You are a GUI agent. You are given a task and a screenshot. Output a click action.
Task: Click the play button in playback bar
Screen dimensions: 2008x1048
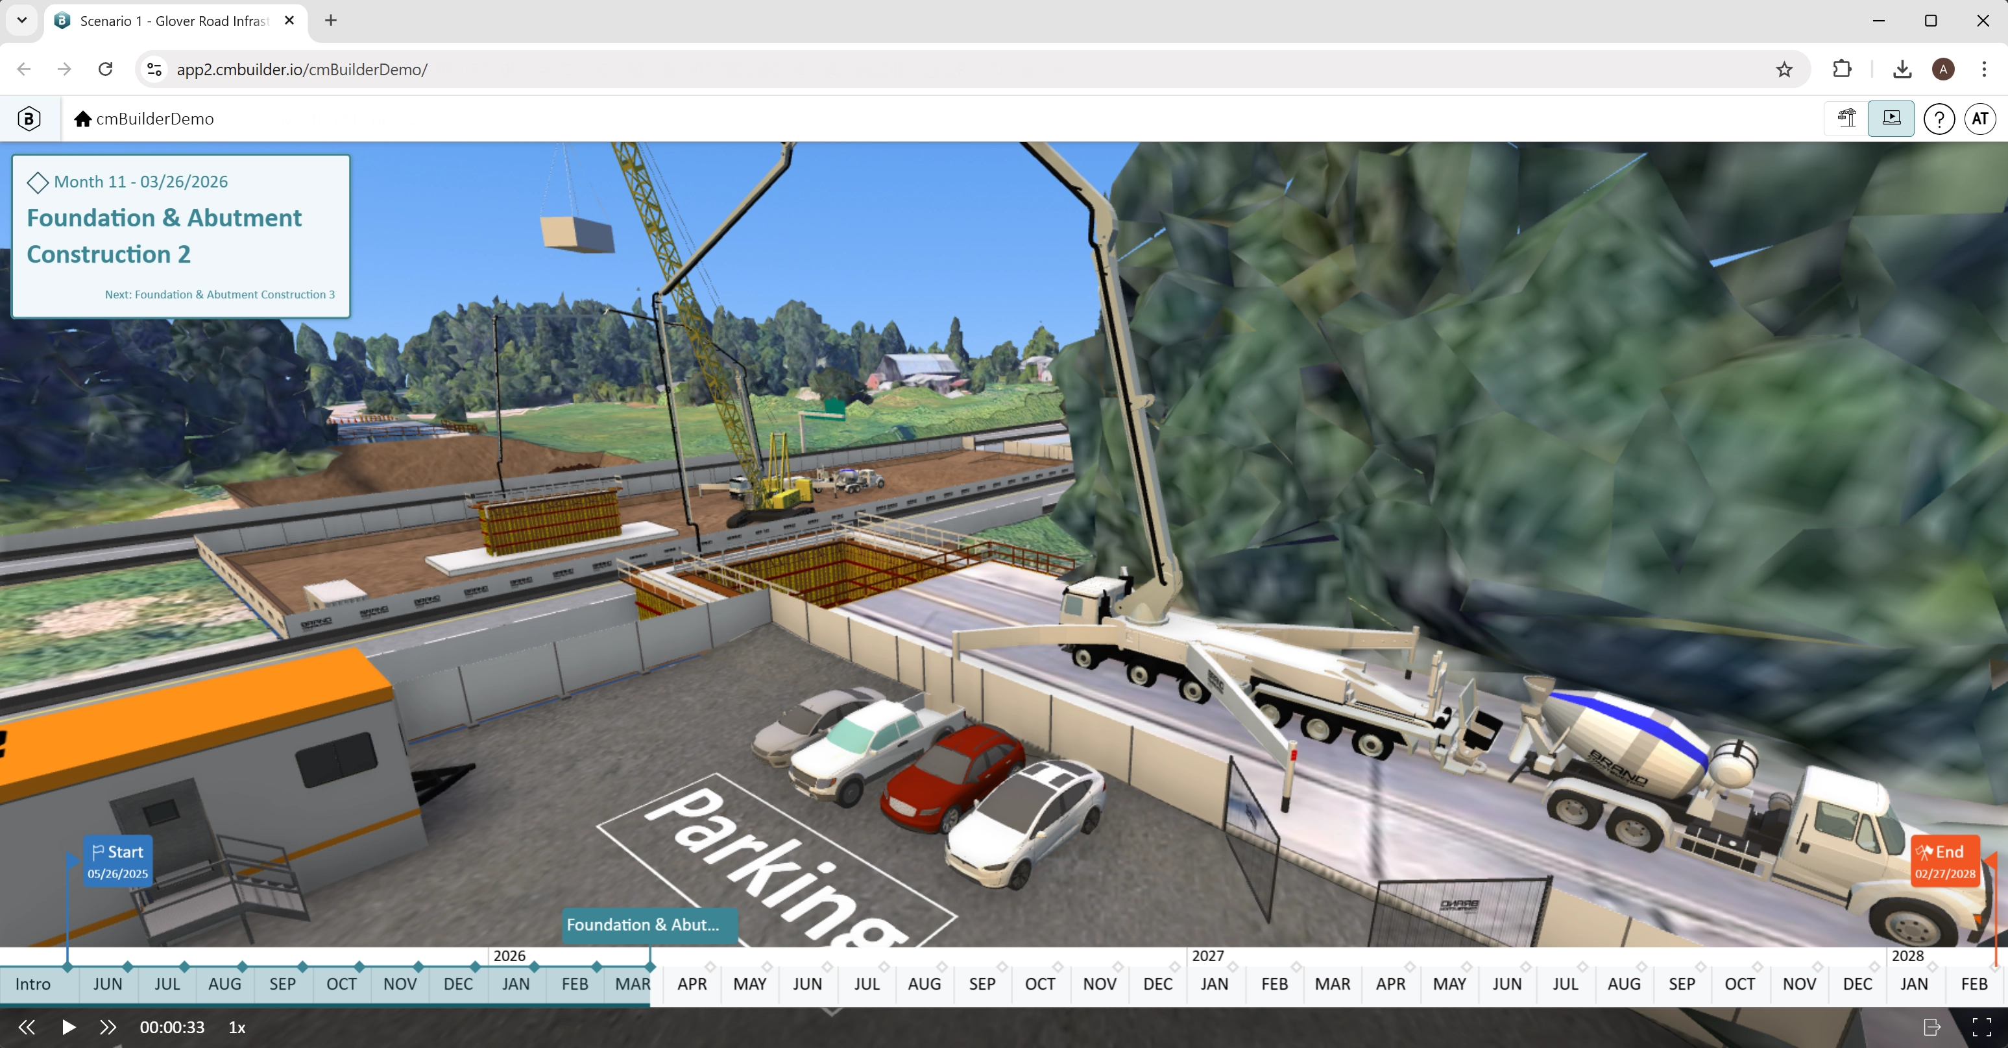pos(69,1027)
